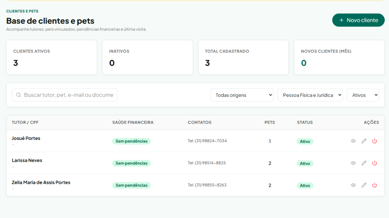This screenshot has width=389, height=218.
Task: Click the CLIENTES E PETS breadcrumb label
Action: 22,11
